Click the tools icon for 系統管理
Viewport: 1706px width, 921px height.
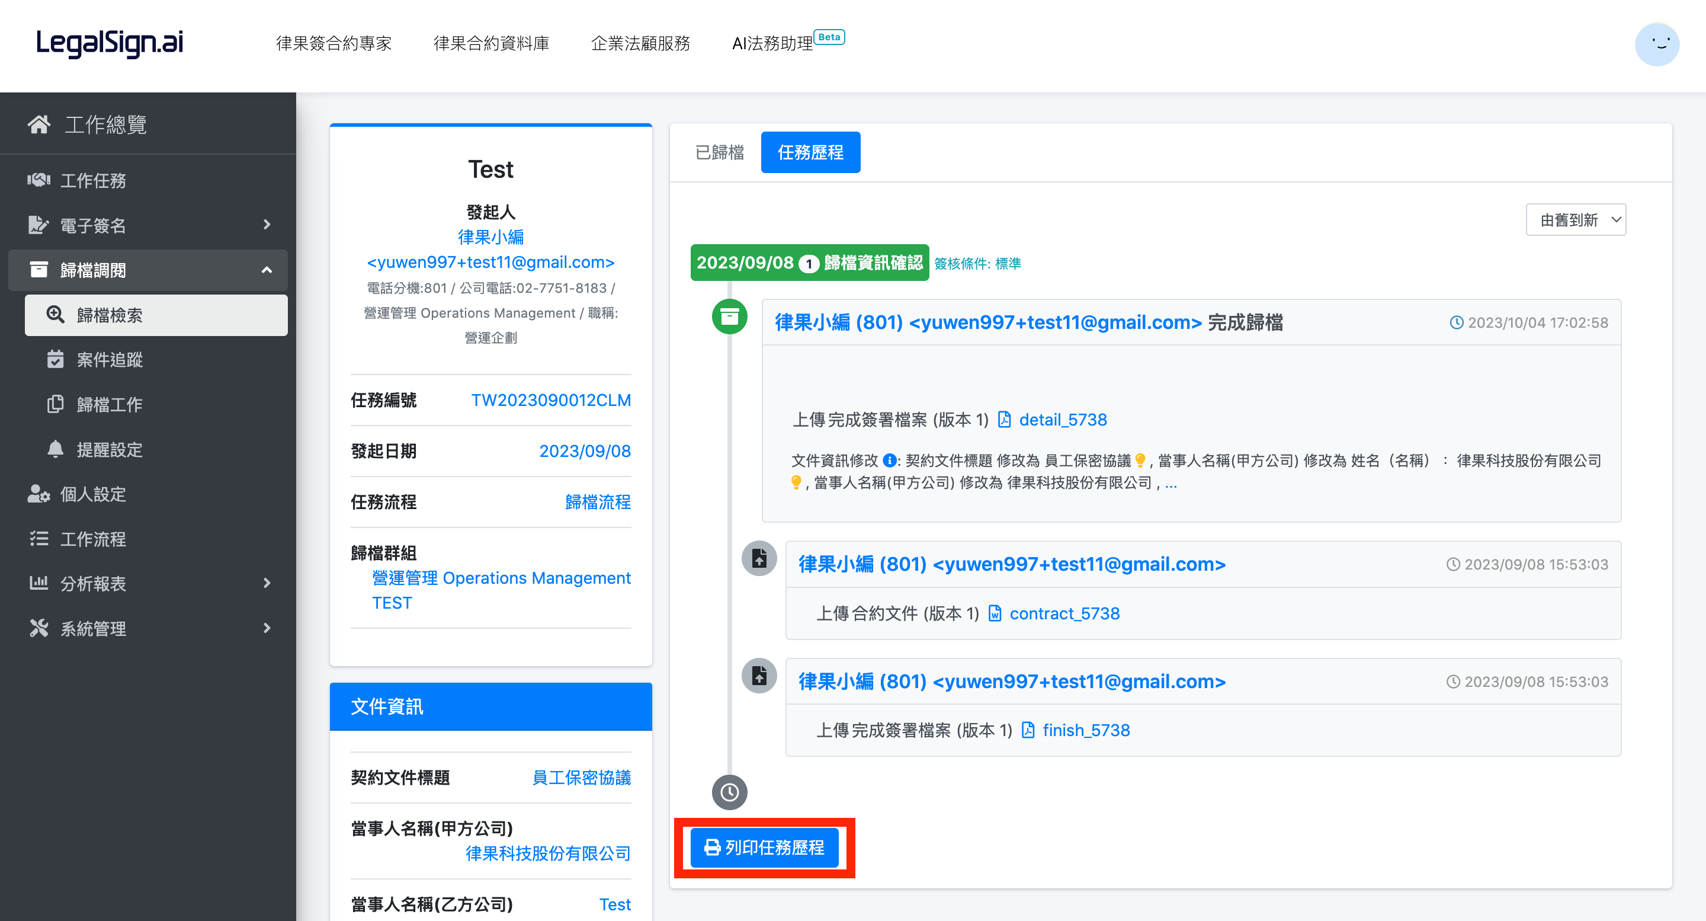coord(39,628)
